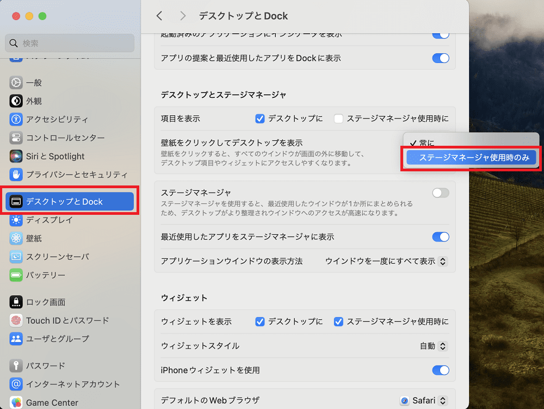Click the インターネットアカウント @ icon
Screen dimensions: 544x409
pos(16,384)
